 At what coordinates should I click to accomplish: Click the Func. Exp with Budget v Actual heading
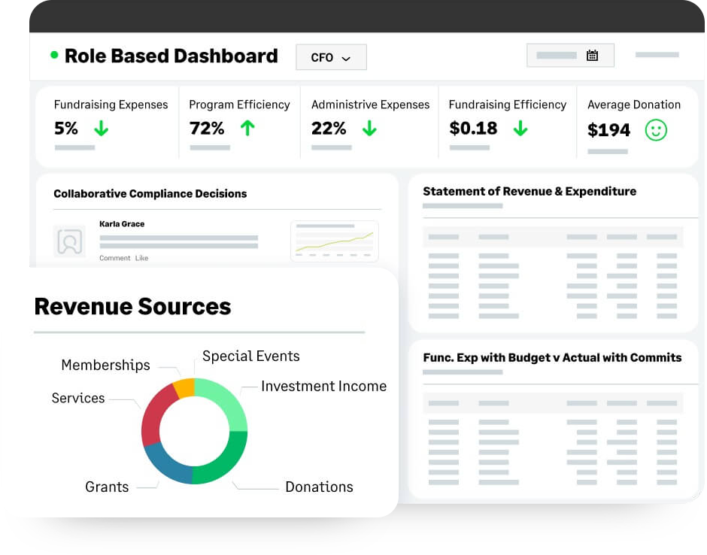point(552,357)
